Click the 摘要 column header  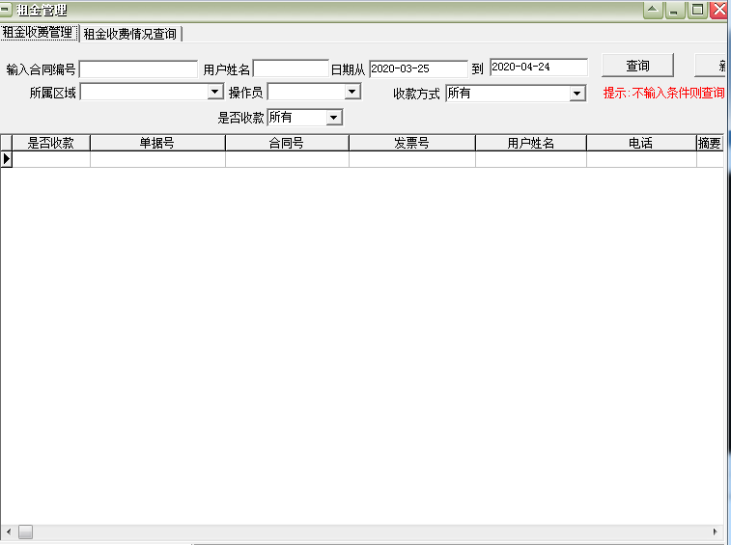(x=710, y=143)
